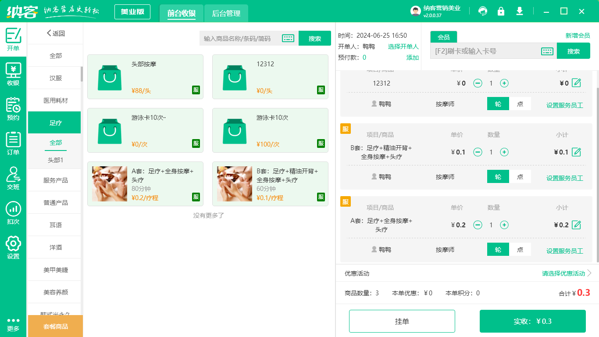The image size is (599, 337).
Task: Open the 扣次 deduction module
Action: [13, 214]
